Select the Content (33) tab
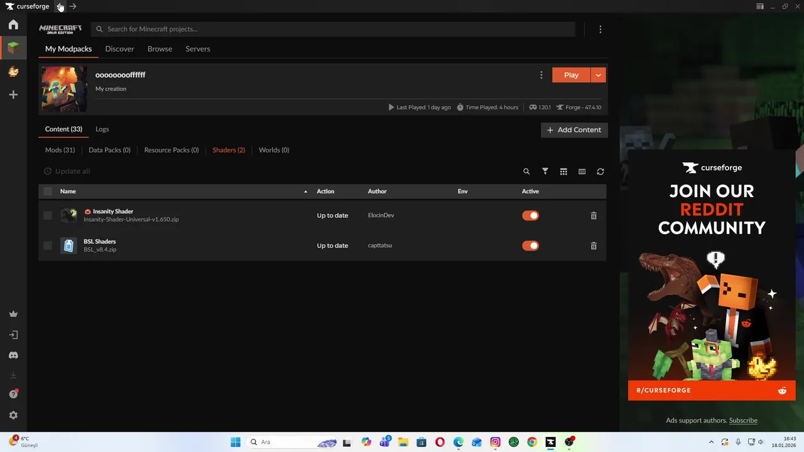Screen dimensions: 804x452 coord(63,129)
